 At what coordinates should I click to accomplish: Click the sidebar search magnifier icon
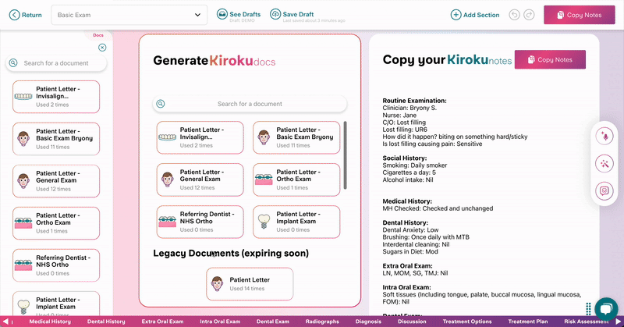point(13,63)
